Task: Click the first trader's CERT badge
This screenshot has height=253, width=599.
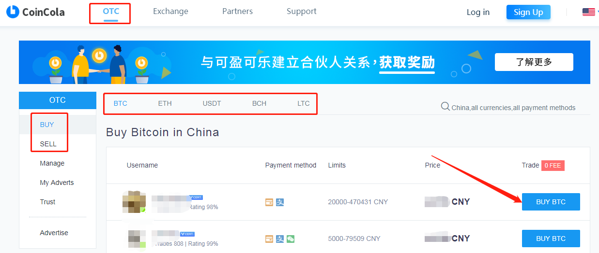Action: coord(196,197)
